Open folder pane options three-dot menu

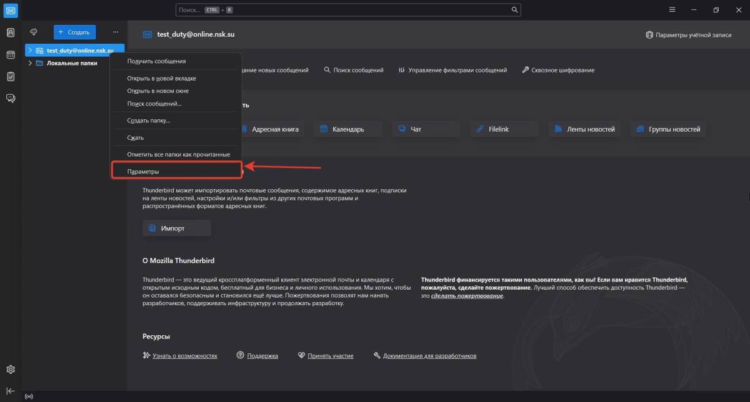pos(115,32)
